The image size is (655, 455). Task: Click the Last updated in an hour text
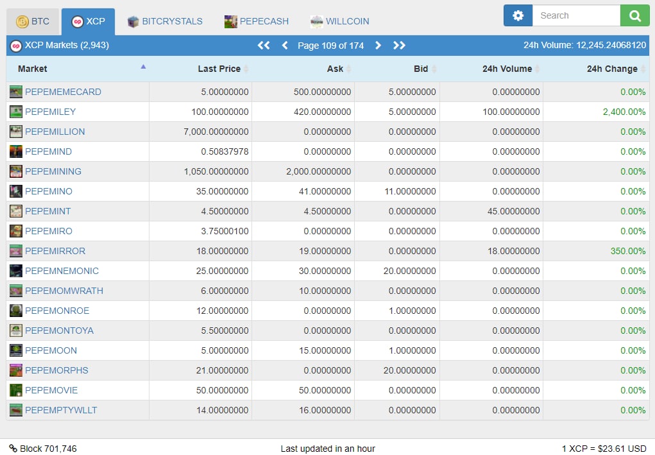click(x=328, y=449)
